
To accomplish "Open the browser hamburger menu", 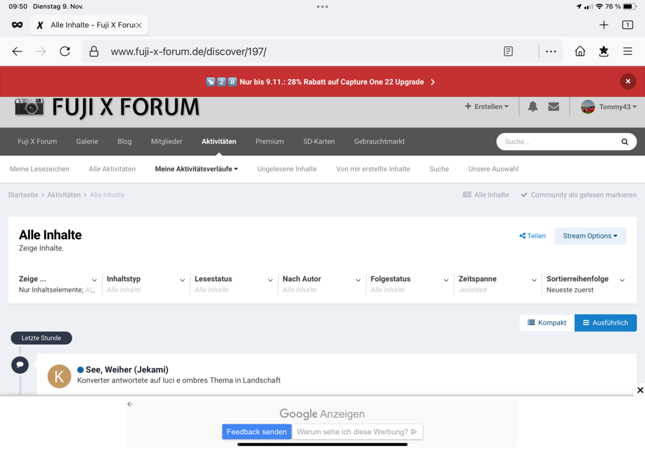I will click(627, 51).
